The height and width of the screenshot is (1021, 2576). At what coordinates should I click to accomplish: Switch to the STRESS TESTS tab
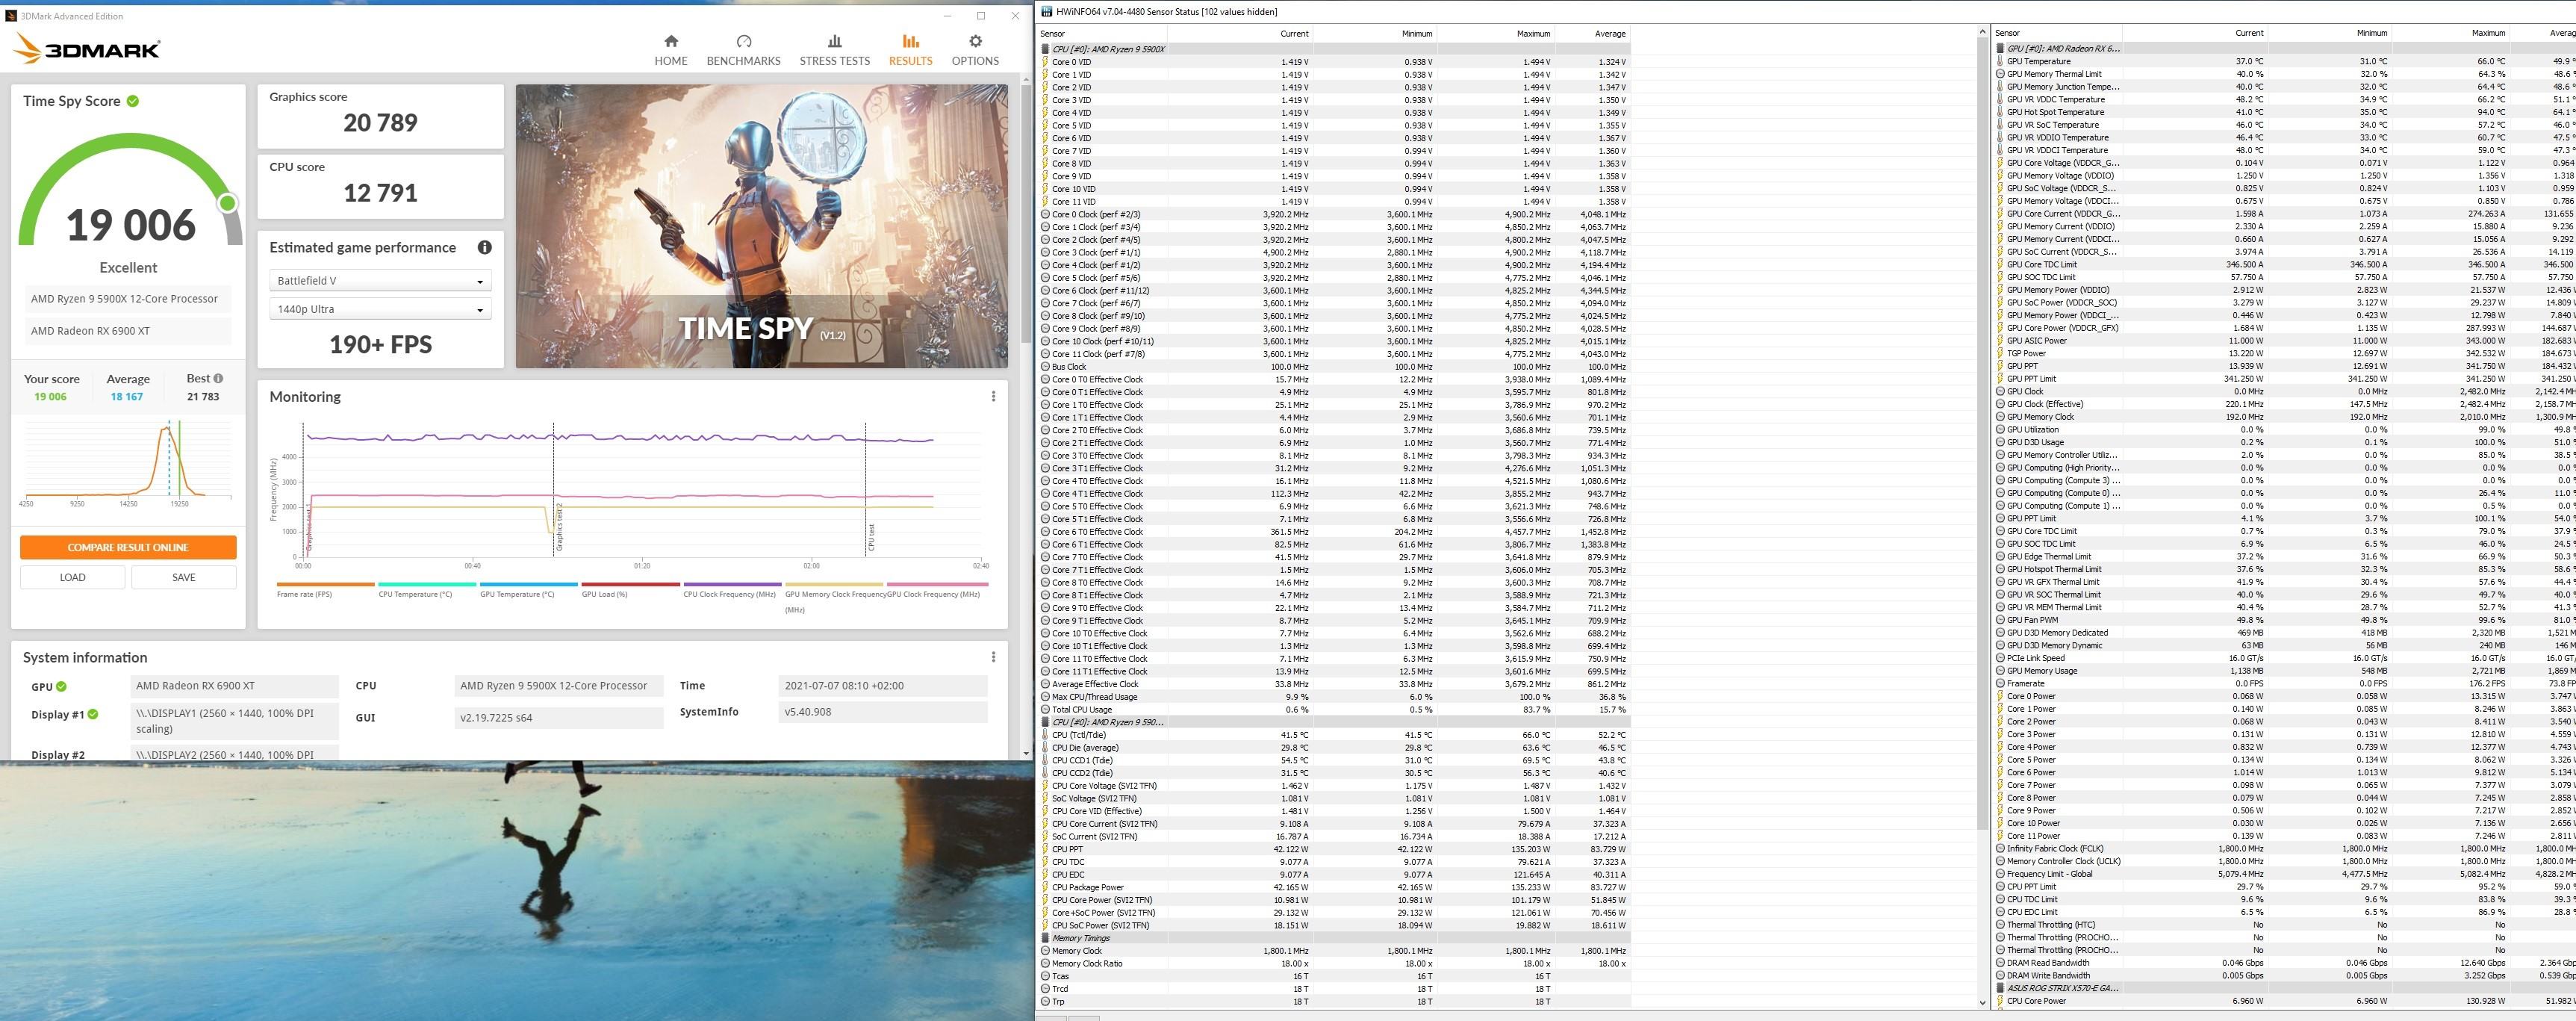[834, 49]
